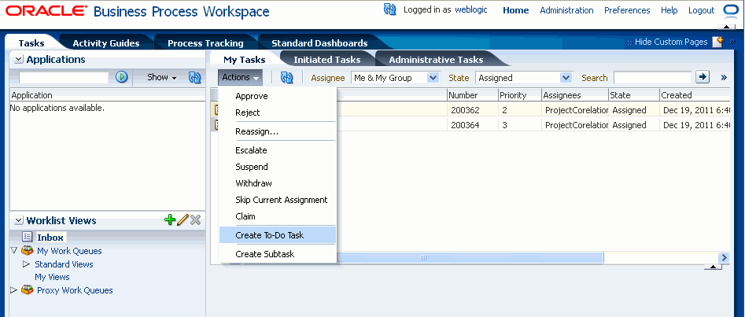745x317 pixels.
Task: Close the Actions dropdown menu button
Action: [241, 77]
